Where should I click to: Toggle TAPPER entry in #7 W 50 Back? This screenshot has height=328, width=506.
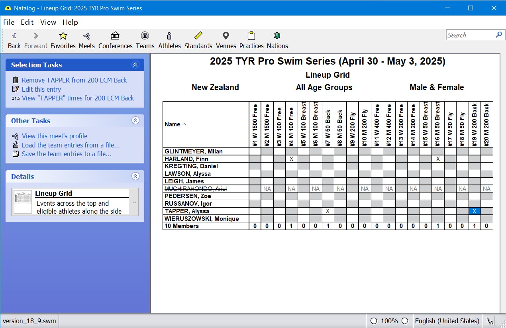(328, 211)
